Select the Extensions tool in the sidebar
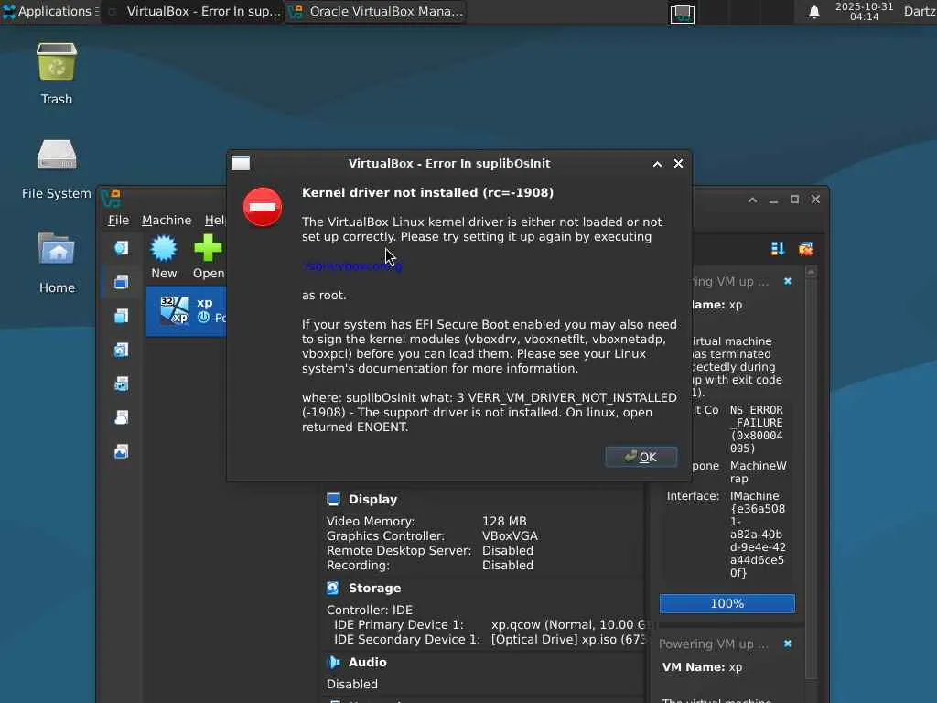 pos(122,316)
